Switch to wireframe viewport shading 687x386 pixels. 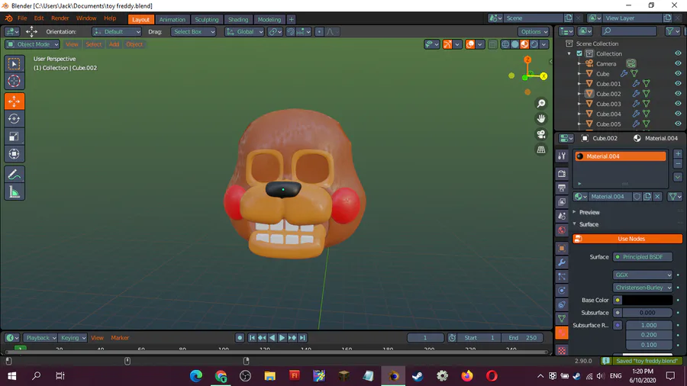point(505,44)
